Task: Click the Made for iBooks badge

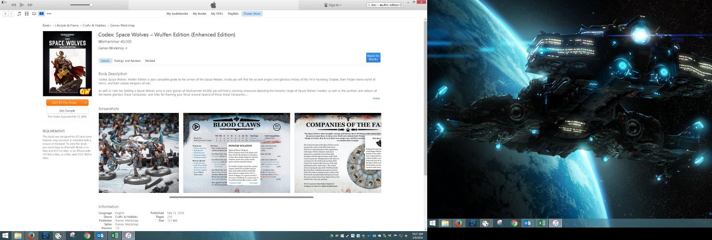Action: tap(373, 57)
